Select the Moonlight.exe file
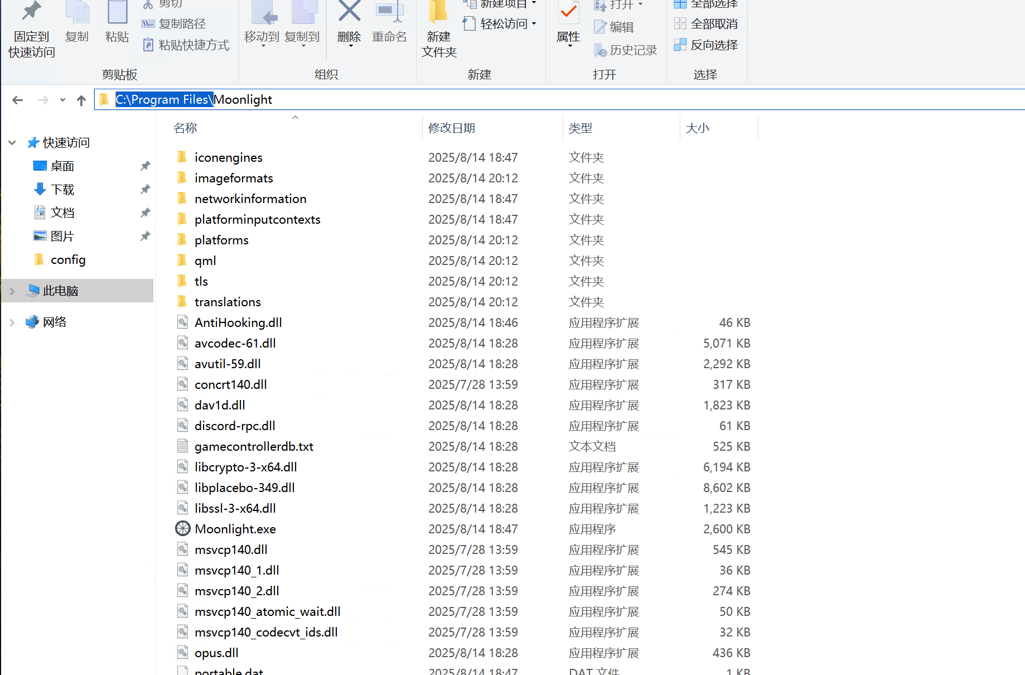The width and height of the screenshot is (1025, 675). 235,529
